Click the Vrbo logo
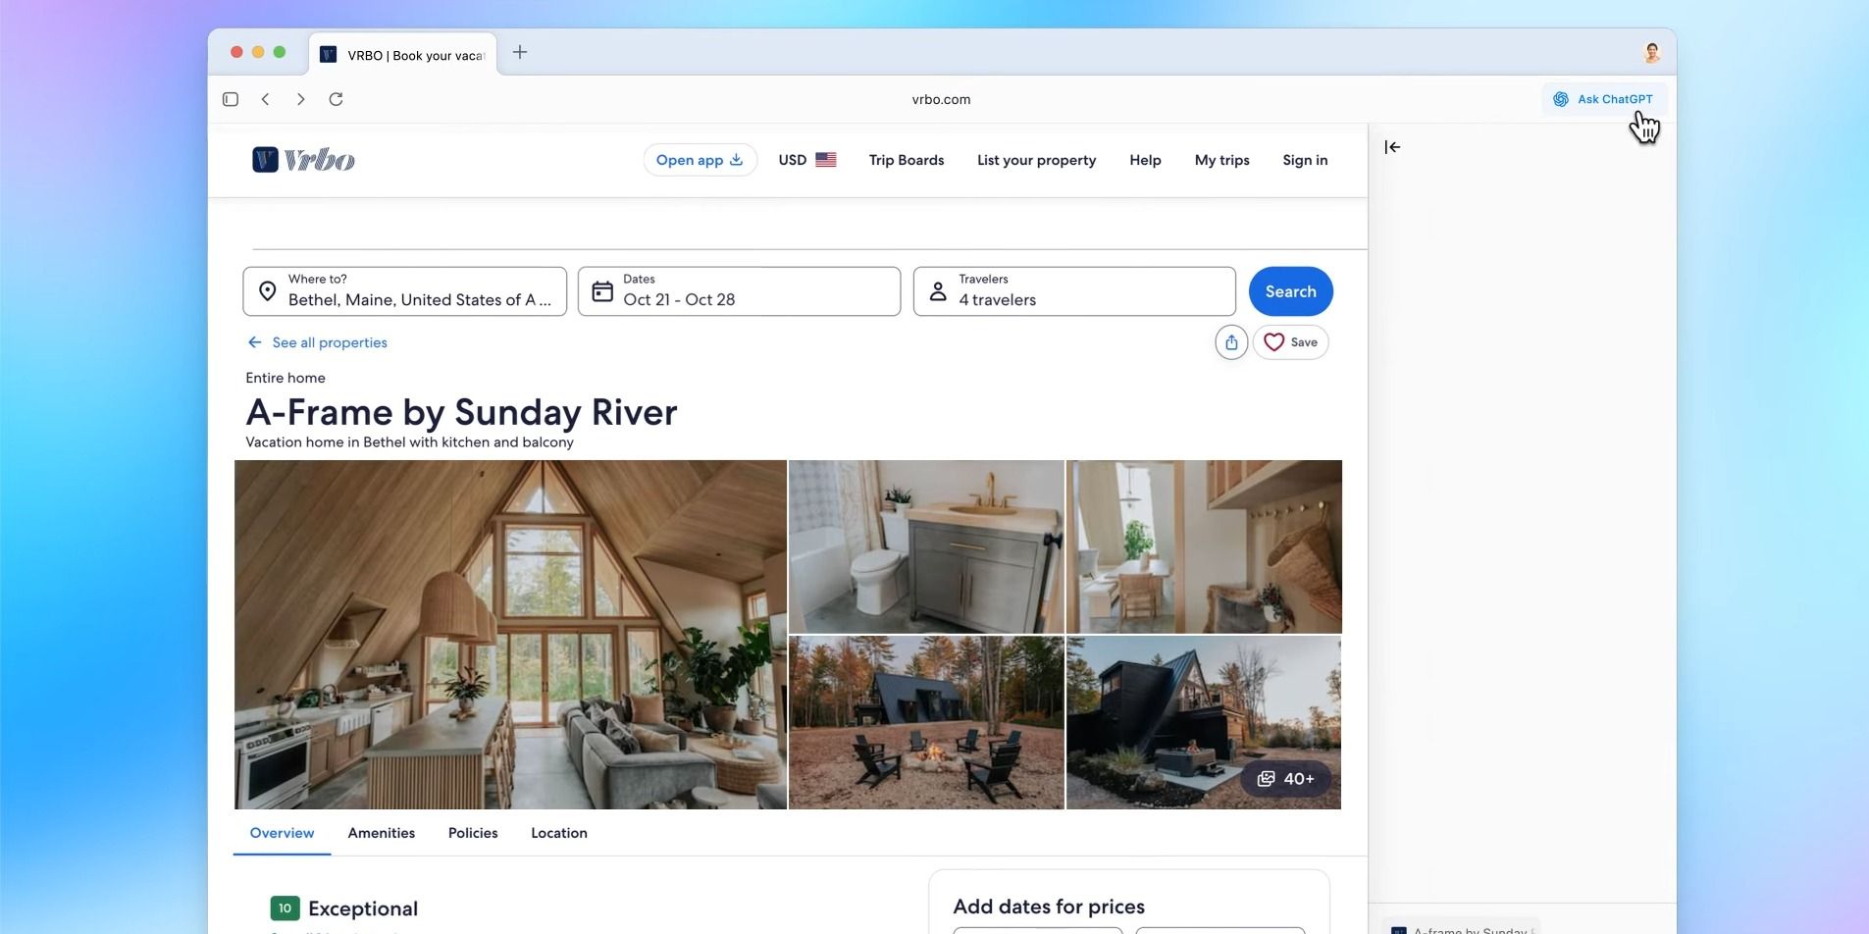1869x934 pixels. click(303, 160)
